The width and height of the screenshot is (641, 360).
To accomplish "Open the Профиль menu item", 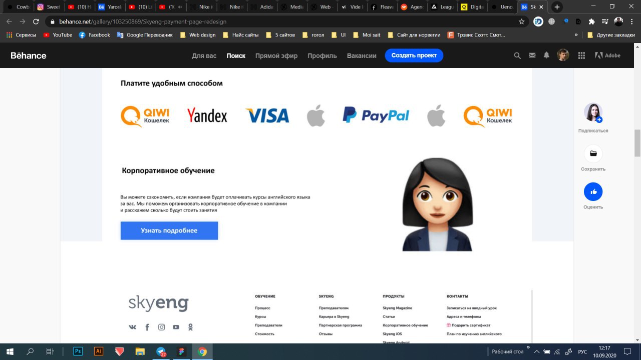I will (322, 55).
